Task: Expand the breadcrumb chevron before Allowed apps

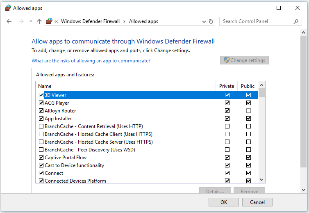Action: 124,21
